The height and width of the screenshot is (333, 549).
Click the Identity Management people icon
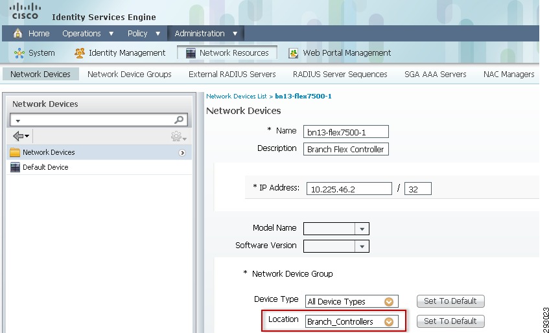pyautogui.click(x=80, y=53)
